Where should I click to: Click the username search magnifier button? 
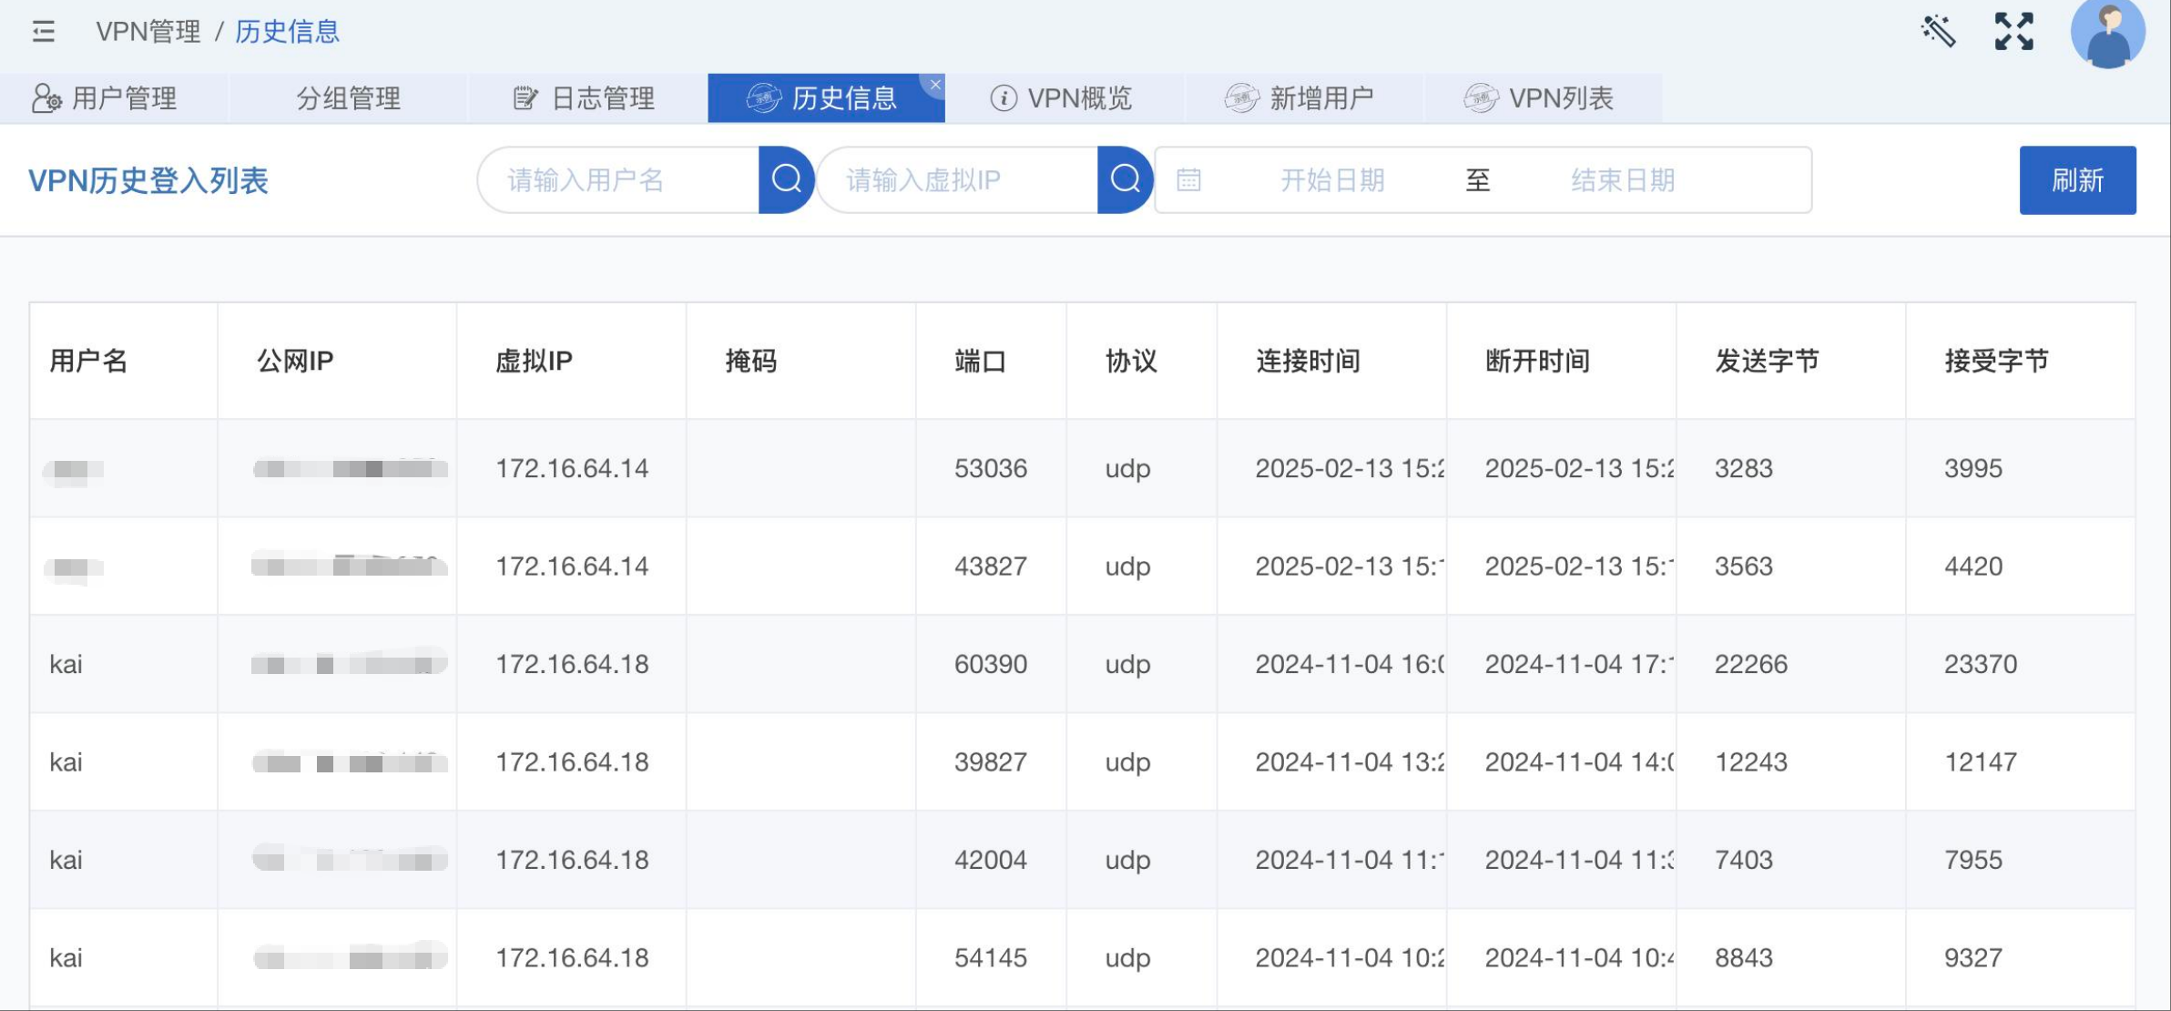786,179
